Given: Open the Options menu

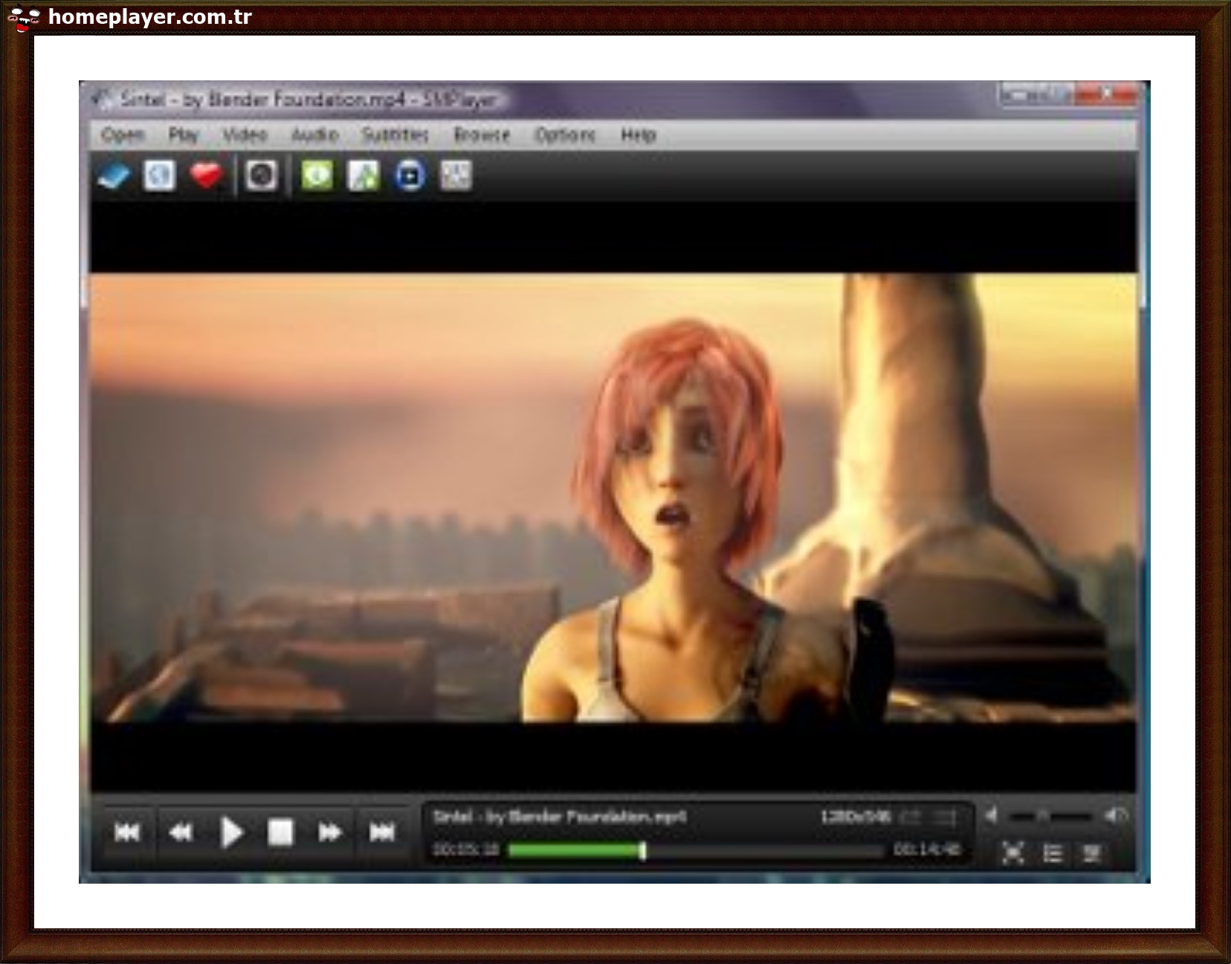Looking at the screenshot, I should [566, 135].
